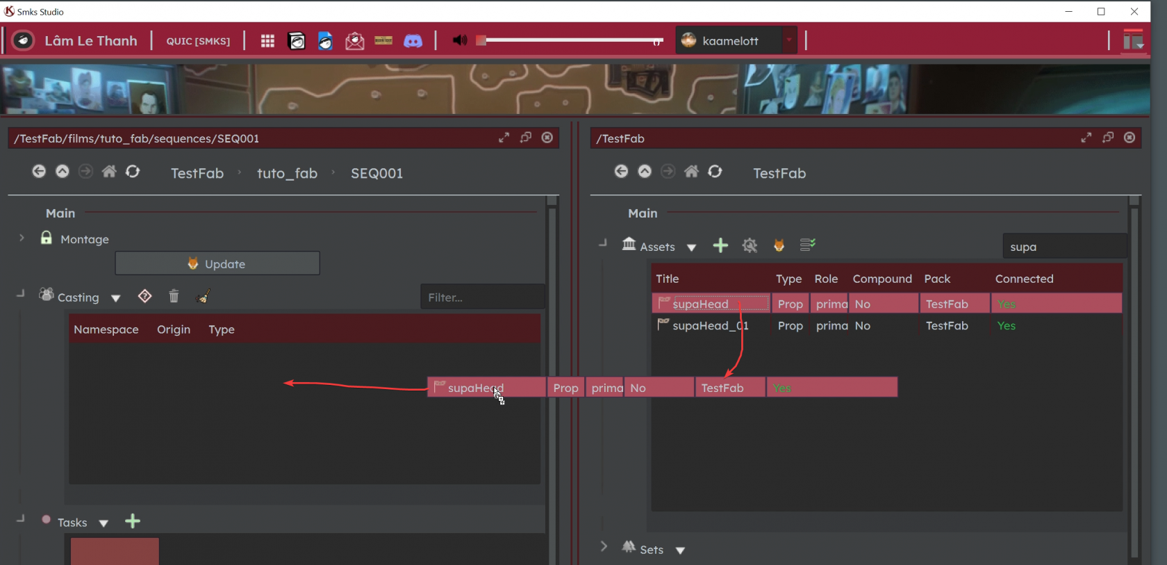This screenshot has height=565, width=1167.
Task: Sort Casting by Origin column
Action: click(174, 329)
